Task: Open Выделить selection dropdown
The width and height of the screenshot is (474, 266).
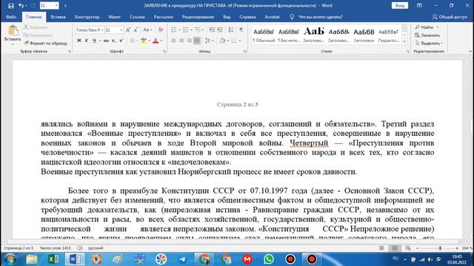Action: coord(429,43)
